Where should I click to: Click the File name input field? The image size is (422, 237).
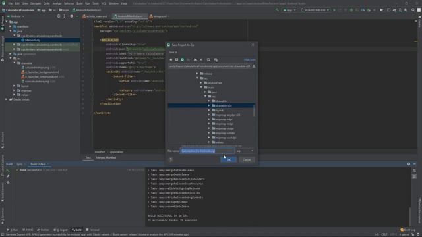[207, 151]
